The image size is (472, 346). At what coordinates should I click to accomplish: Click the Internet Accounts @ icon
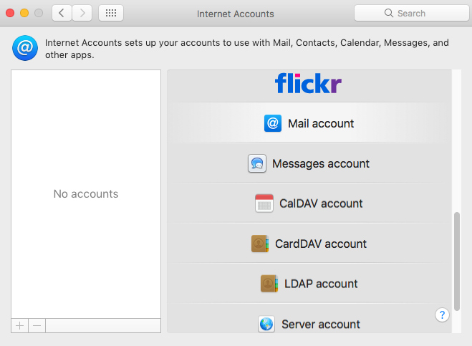point(25,48)
